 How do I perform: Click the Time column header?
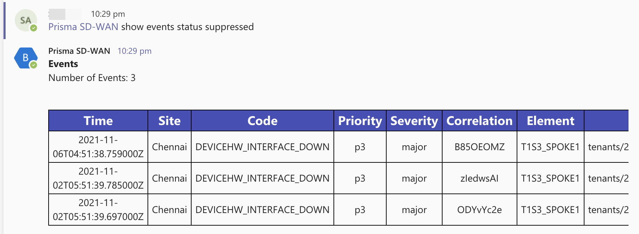98,121
